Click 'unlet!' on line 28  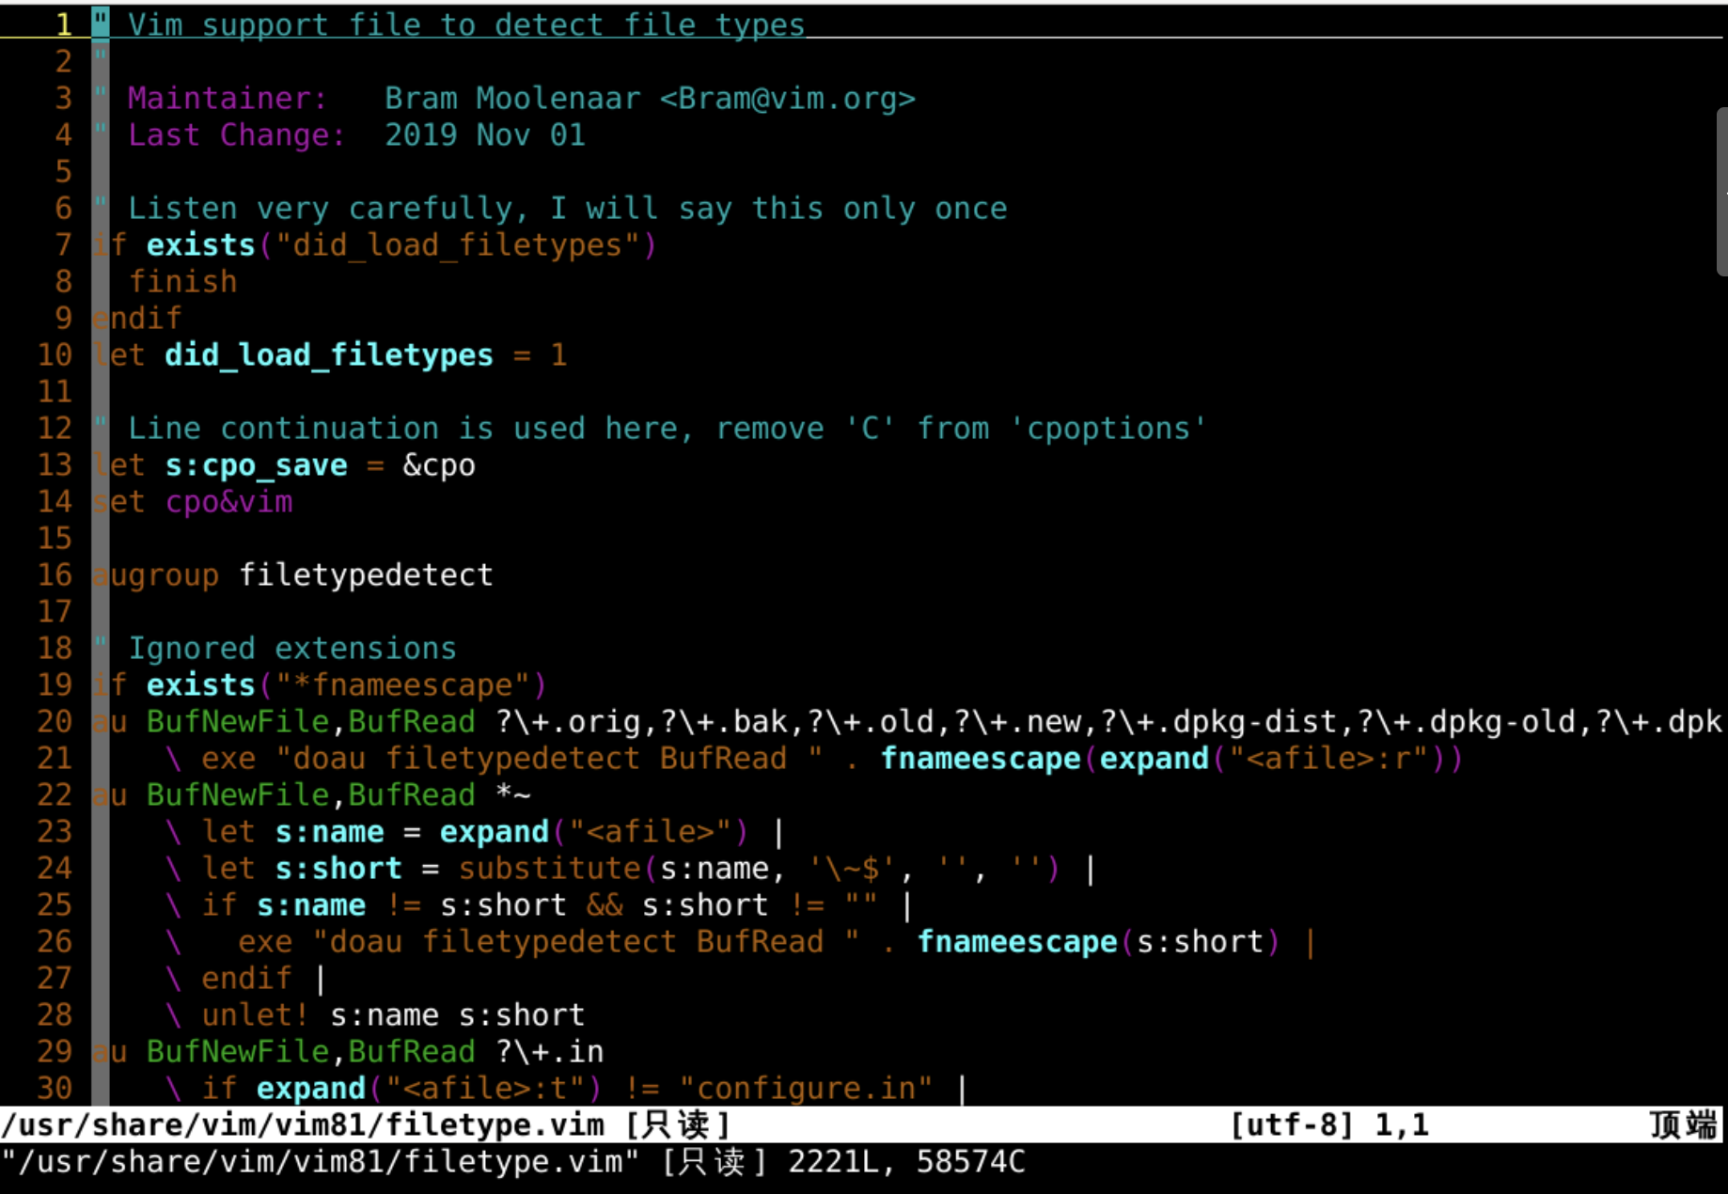tap(256, 1015)
